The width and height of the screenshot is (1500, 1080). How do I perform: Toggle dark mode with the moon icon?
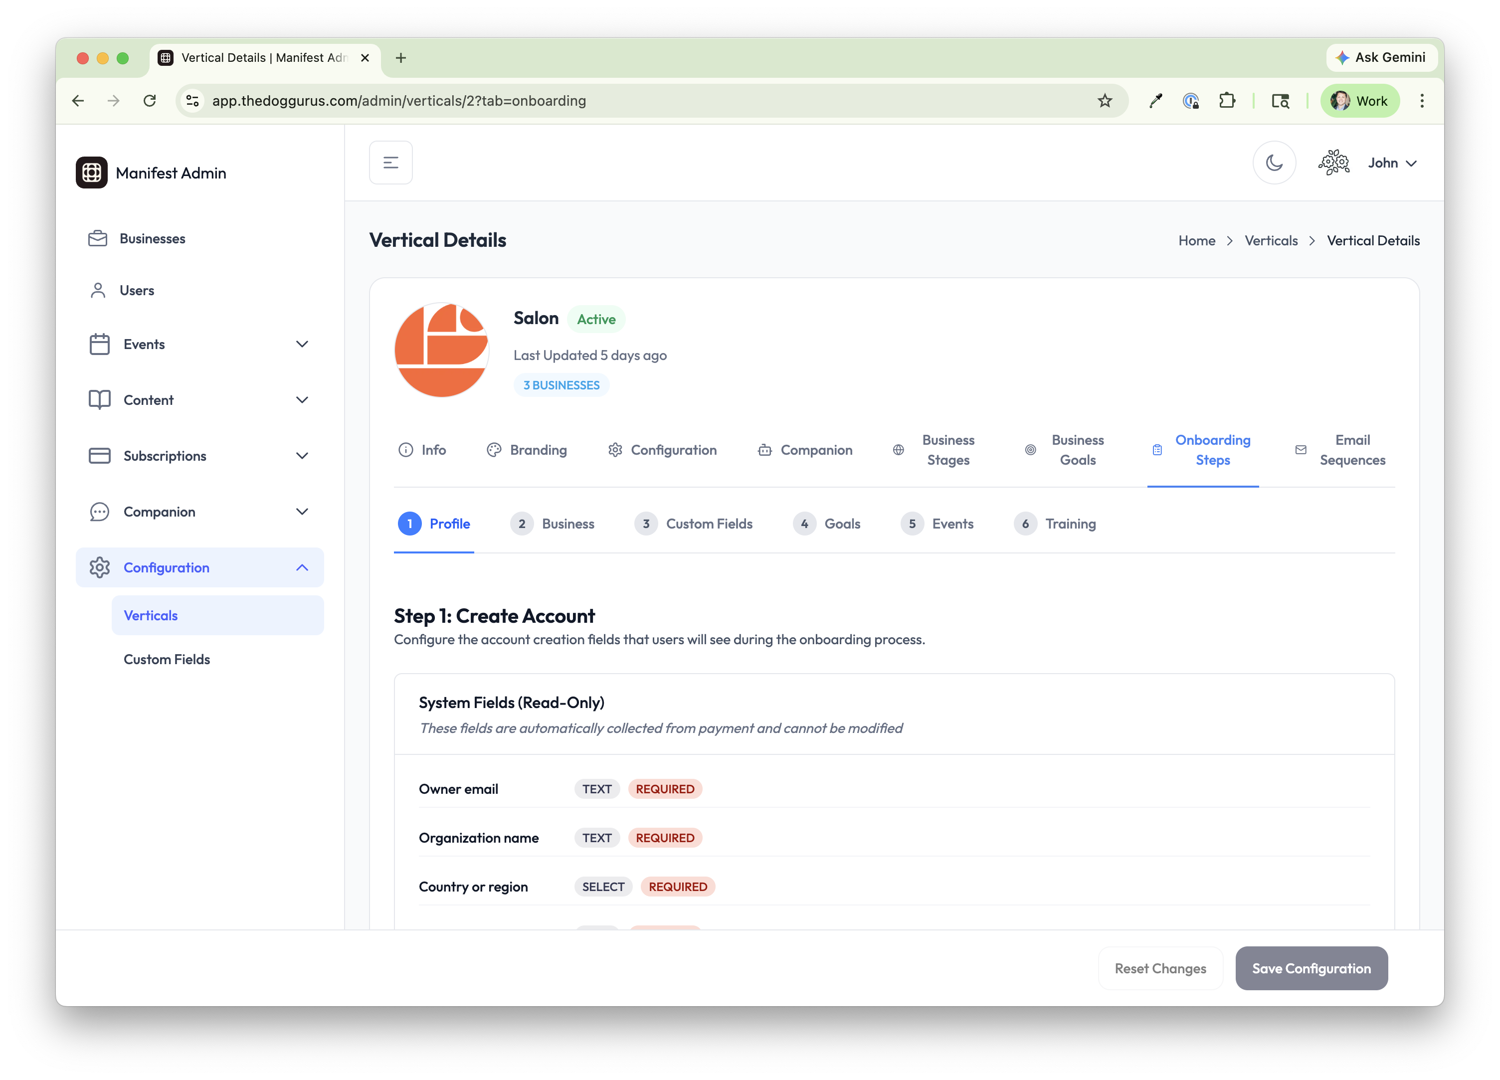(x=1274, y=162)
